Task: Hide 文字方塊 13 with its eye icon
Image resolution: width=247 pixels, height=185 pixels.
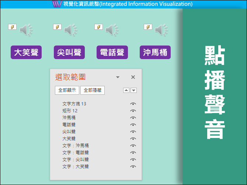Action: [x=133, y=104]
